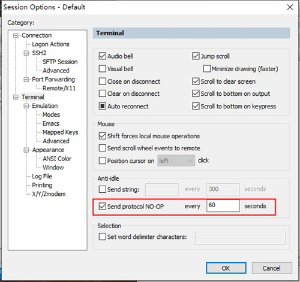
Task: Click the Cancel button
Action: click(x=272, y=268)
